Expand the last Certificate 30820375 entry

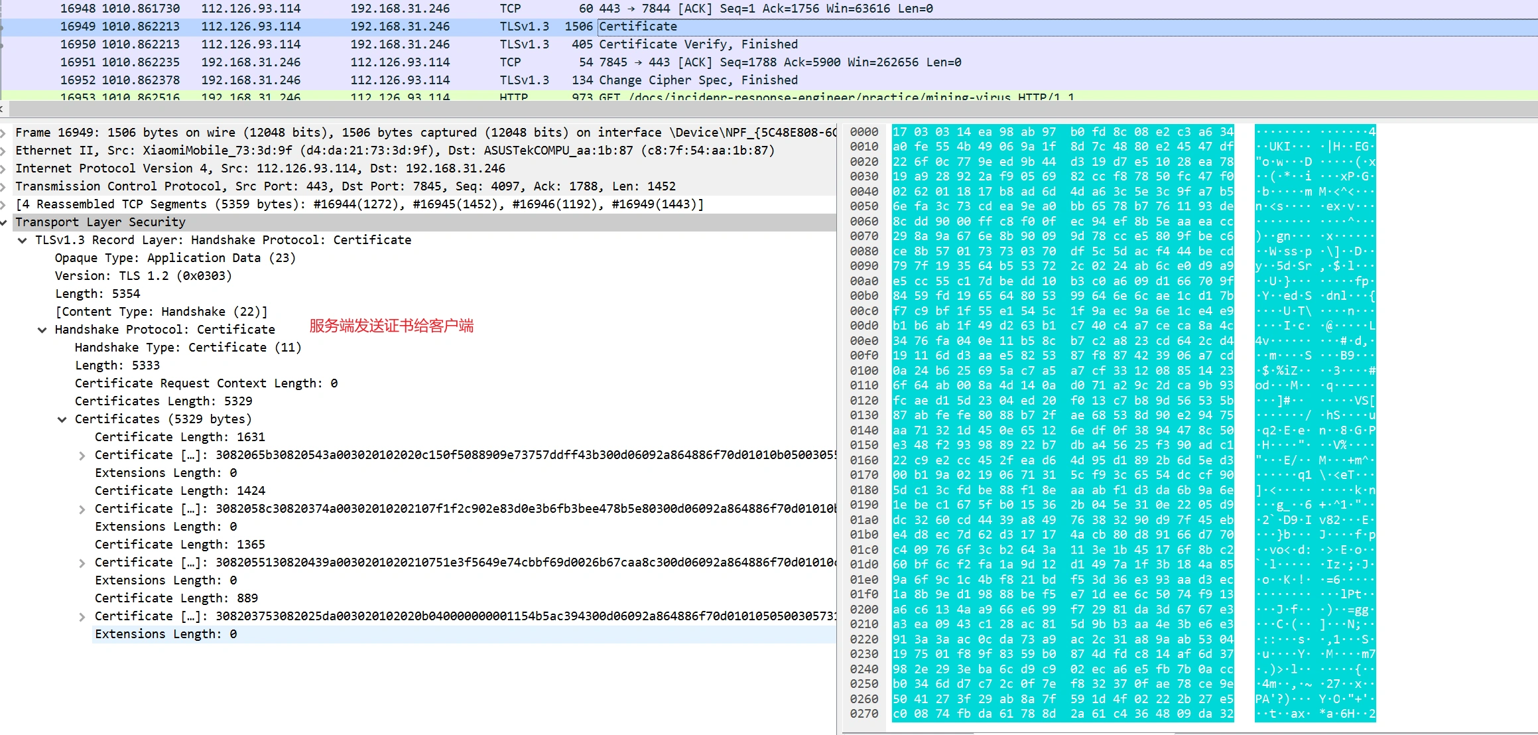(x=82, y=616)
